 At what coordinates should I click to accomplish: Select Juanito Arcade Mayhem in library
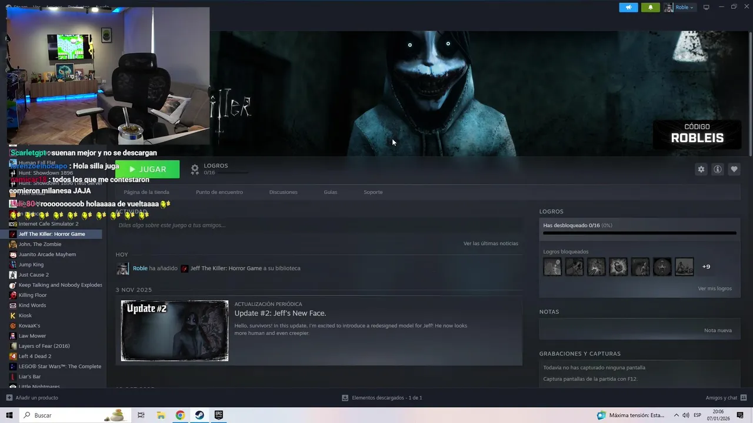click(47, 254)
